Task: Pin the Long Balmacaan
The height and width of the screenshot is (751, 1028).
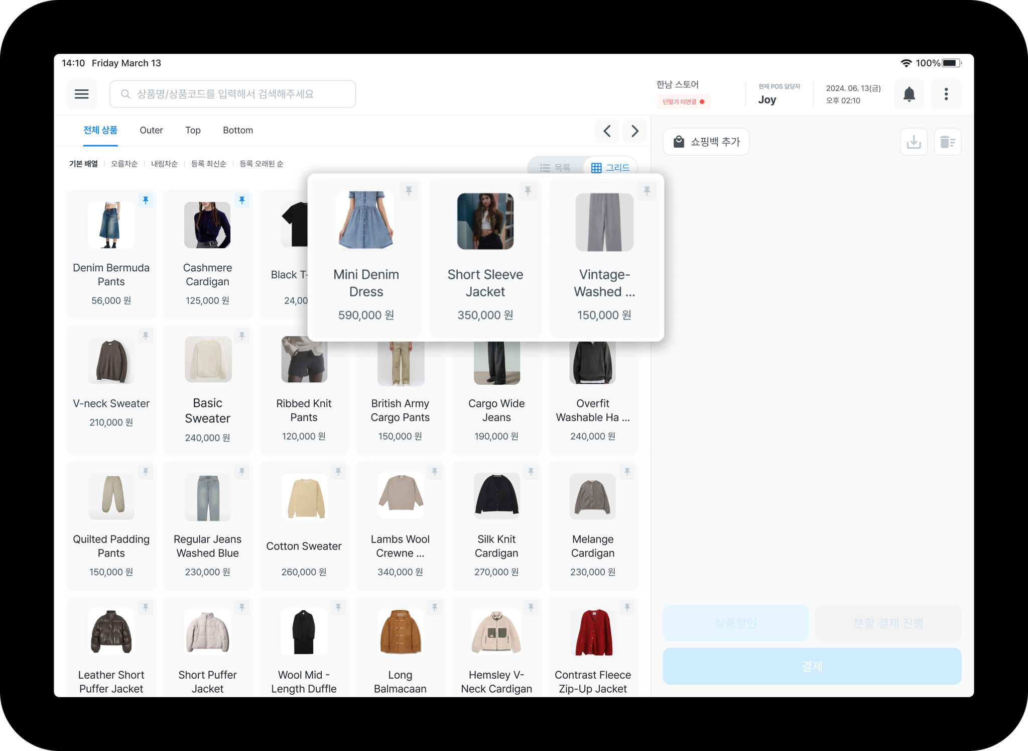Action: (435, 607)
